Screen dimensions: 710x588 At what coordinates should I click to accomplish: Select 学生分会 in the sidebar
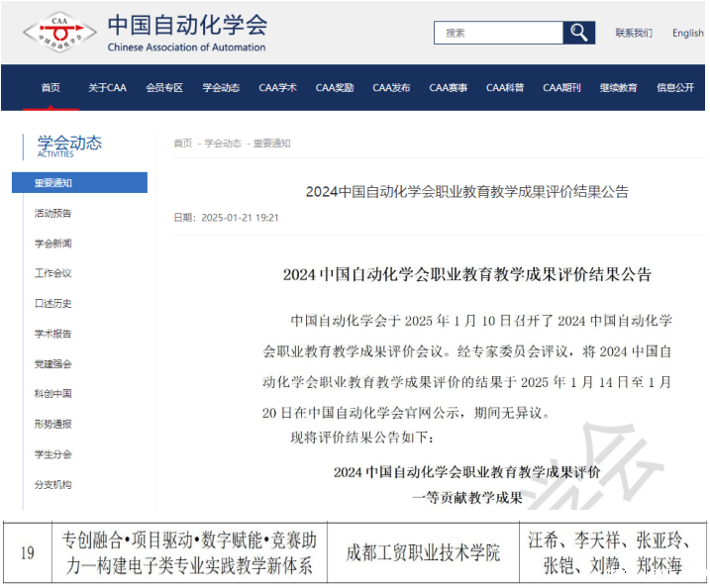point(53,454)
